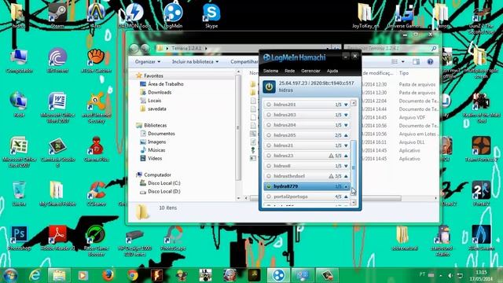Collapse portal2portuga network arrow
The height and width of the screenshot is (283, 503).
coord(346,197)
